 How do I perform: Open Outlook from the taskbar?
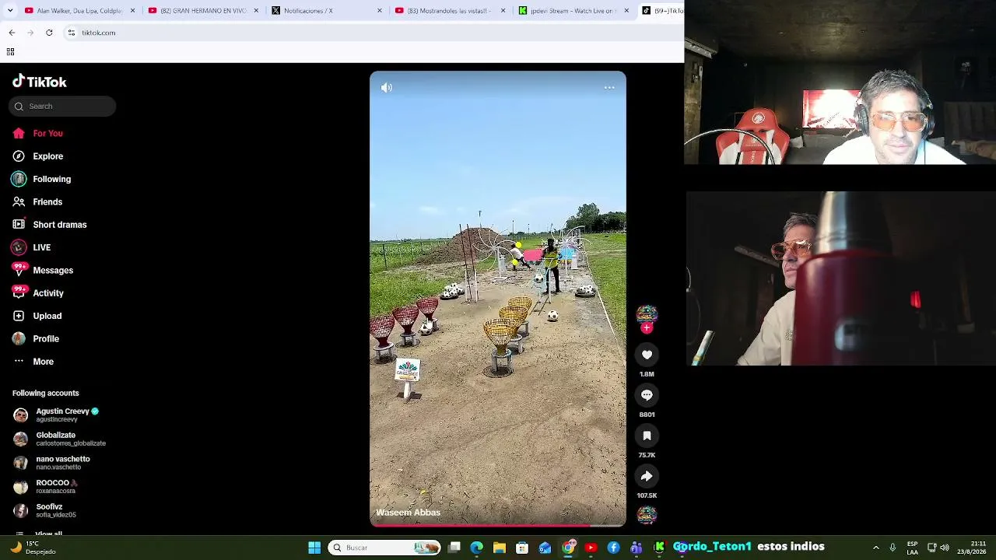[x=545, y=548]
